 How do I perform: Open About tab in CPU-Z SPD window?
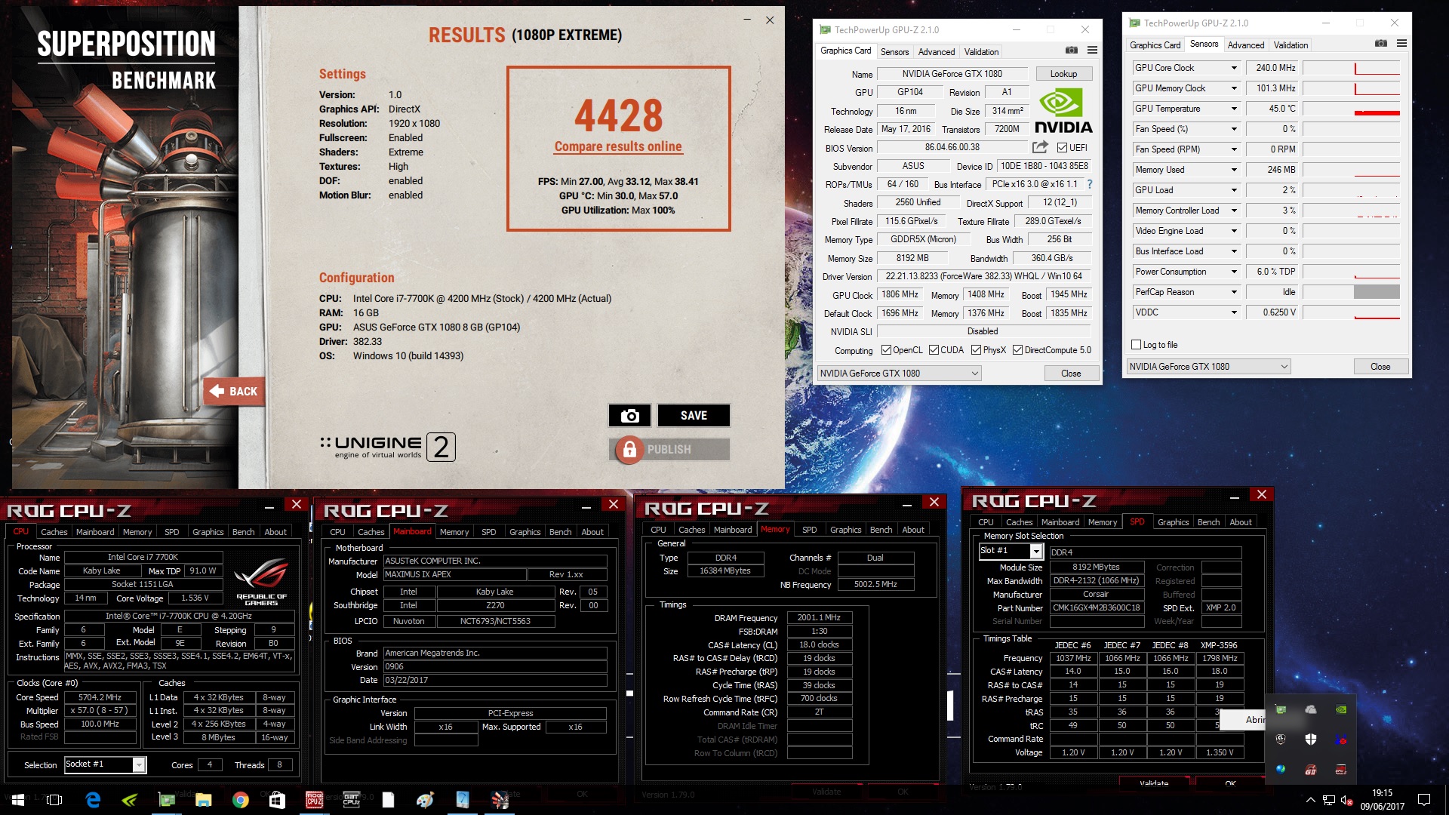(1240, 522)
